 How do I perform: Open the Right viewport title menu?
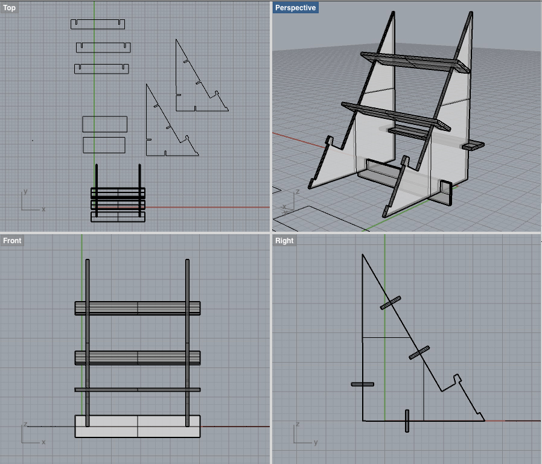point(284,241)
